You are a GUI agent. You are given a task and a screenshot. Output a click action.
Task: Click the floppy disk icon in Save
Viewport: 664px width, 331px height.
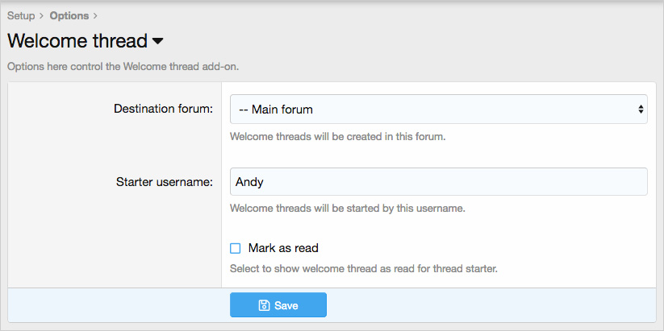(x=264, y=305)
